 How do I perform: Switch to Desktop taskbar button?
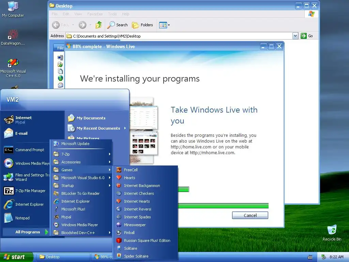pyautogui.click(x=63, y=257)
